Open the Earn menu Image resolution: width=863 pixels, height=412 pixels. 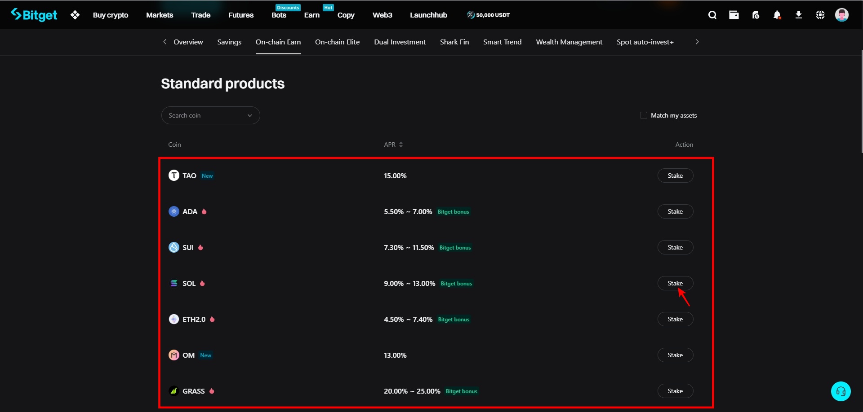click(312, 15)
